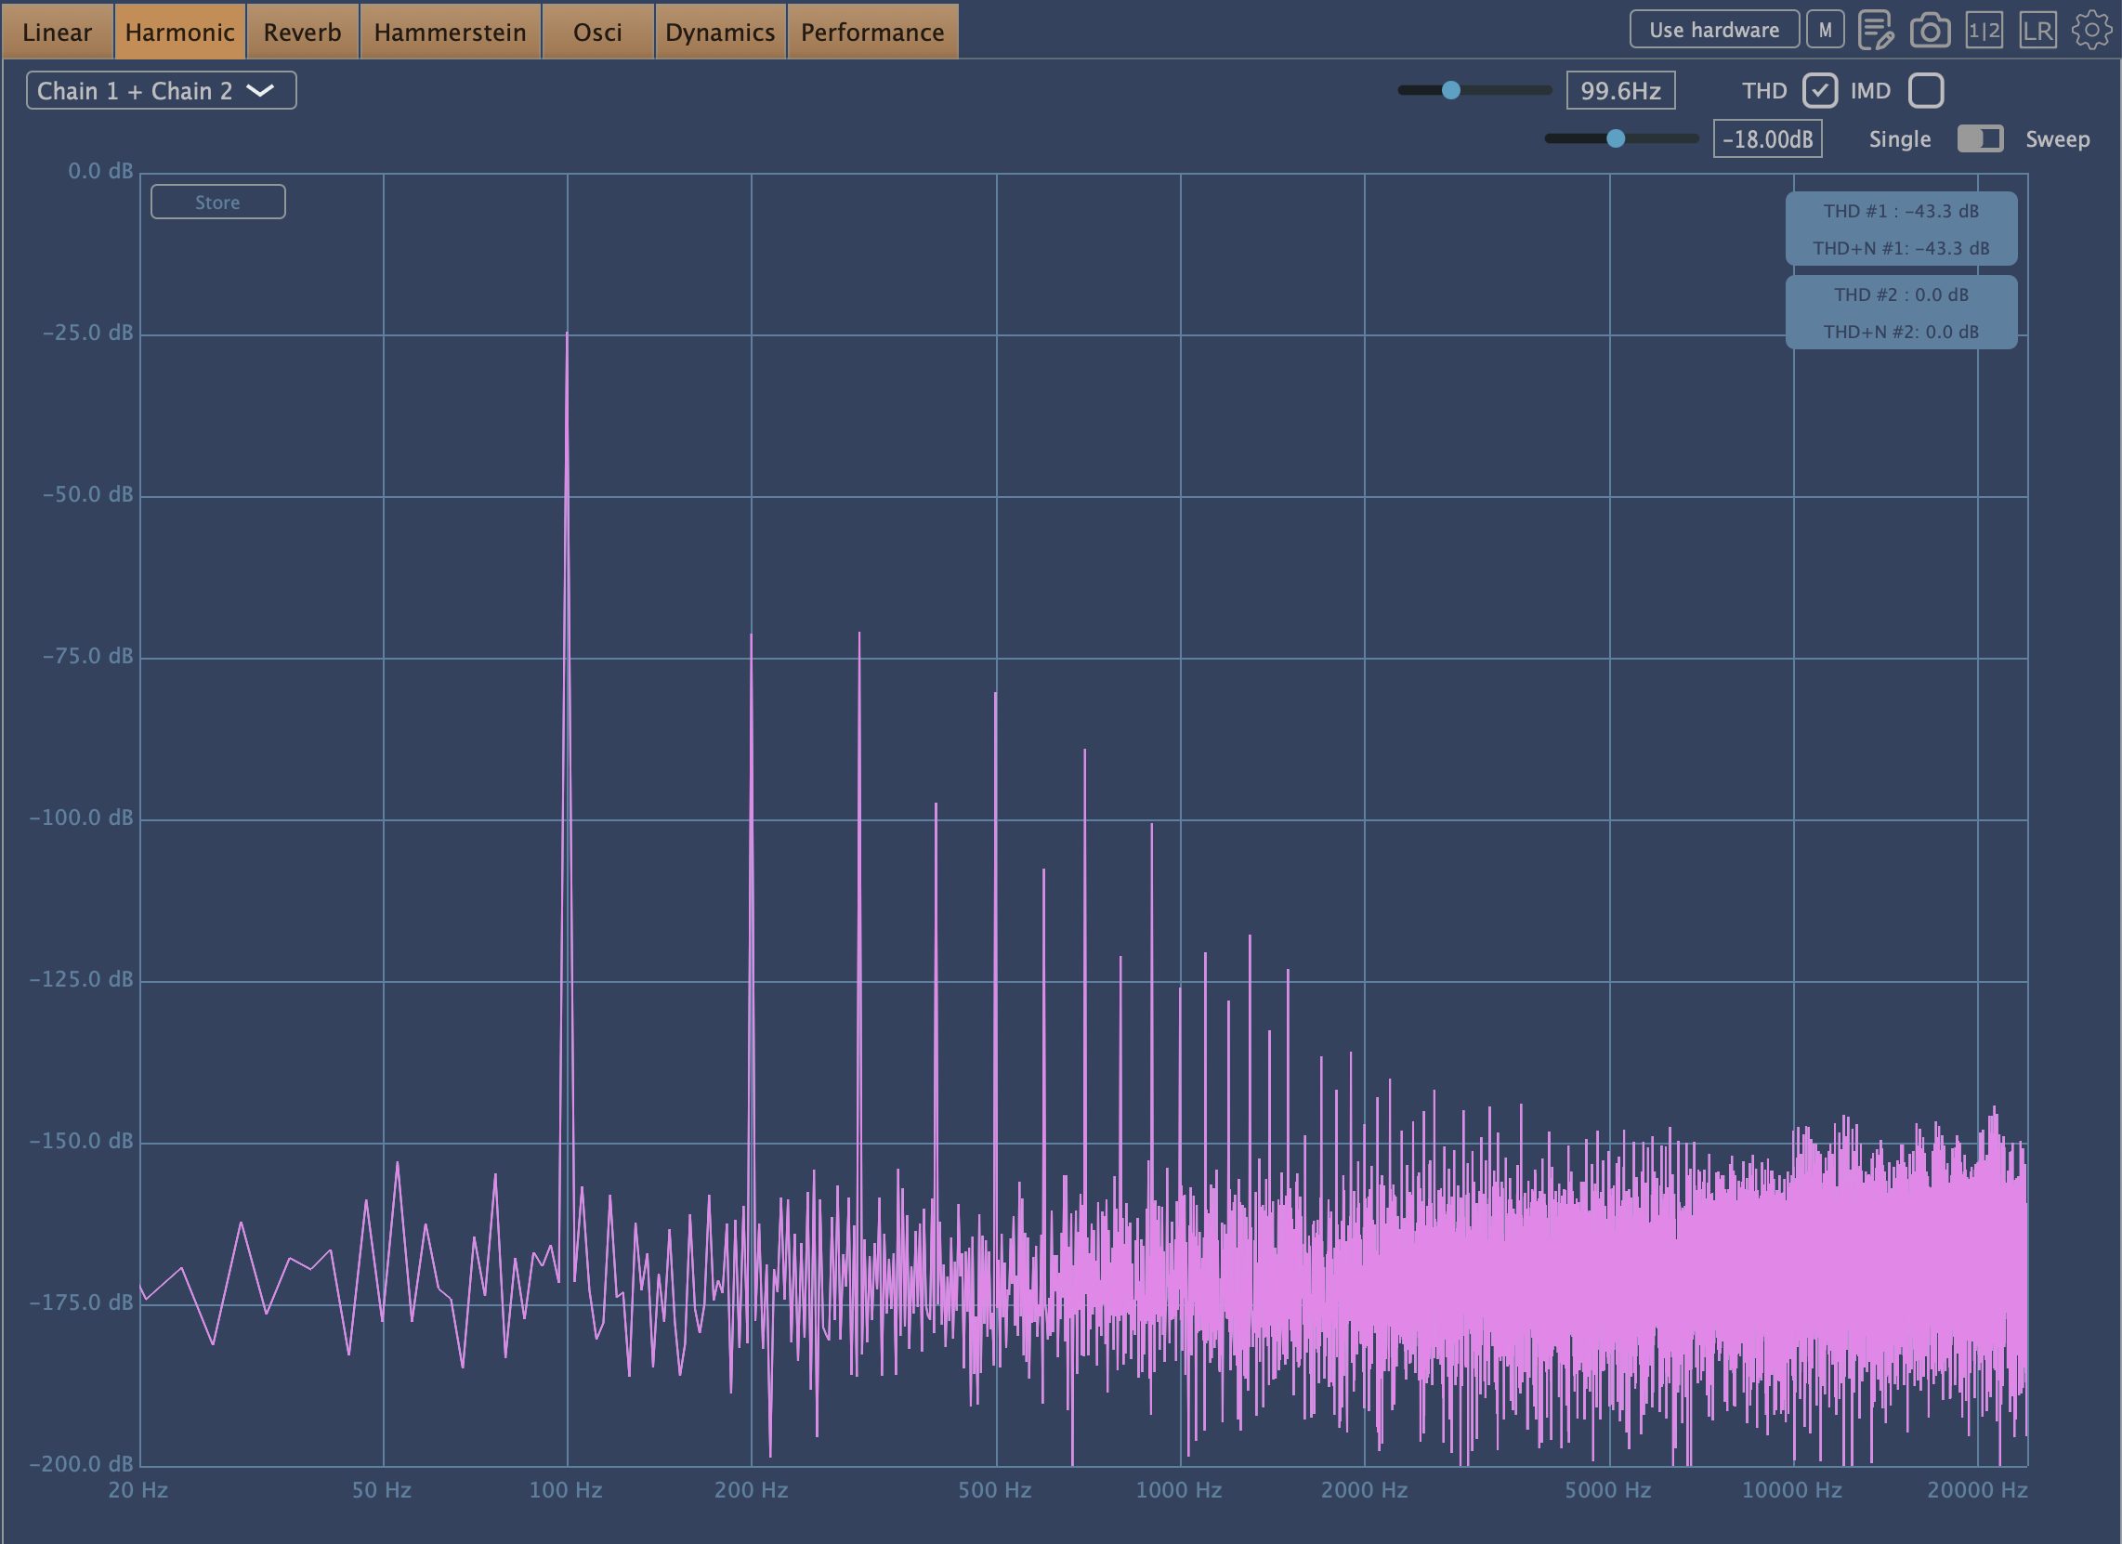Click the 200 Hz axis label
The width and height of the screenshot is (2122, 1544).
pyautogui.click(x=752, y=1491)
